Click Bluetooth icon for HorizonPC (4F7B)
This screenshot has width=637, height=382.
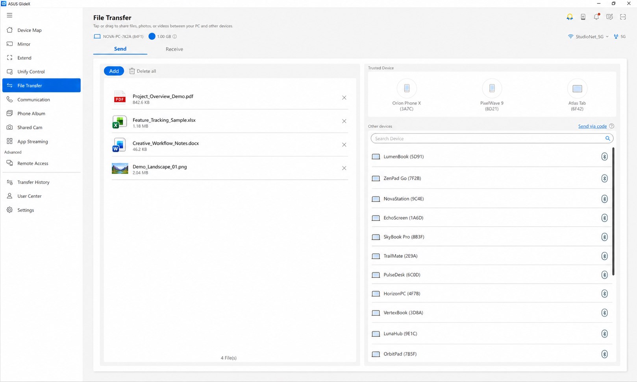coord(604,294)
